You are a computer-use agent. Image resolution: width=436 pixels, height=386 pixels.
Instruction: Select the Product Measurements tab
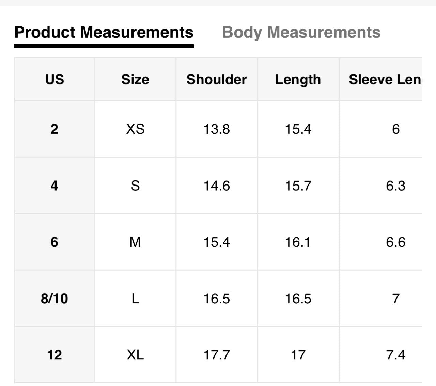[104, 33]
